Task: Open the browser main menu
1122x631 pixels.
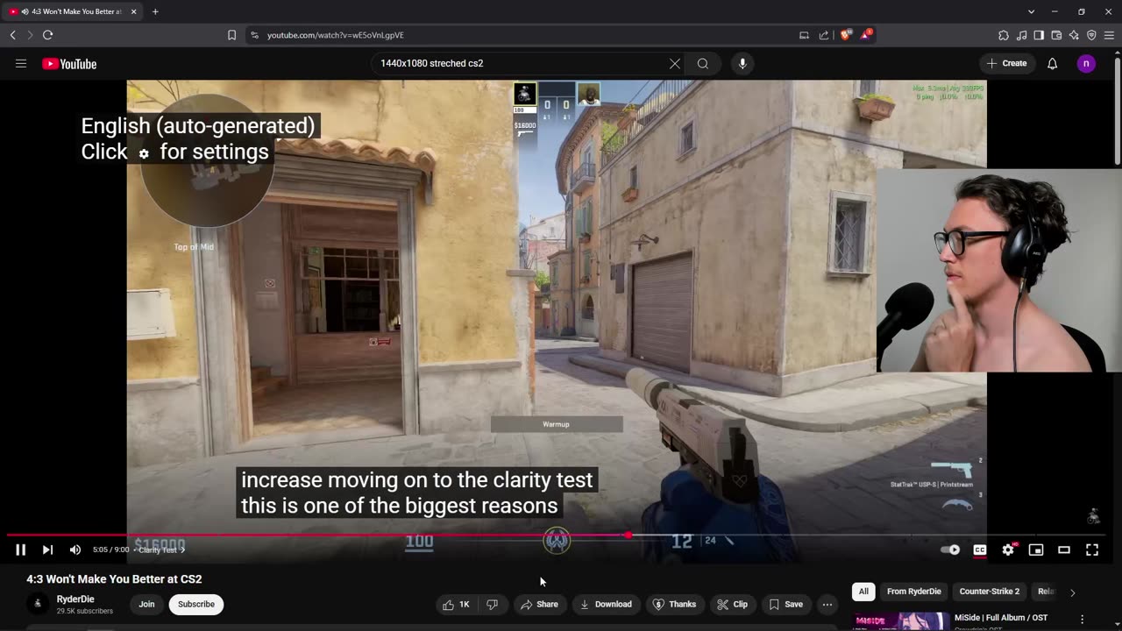Action: [1110, 35]
